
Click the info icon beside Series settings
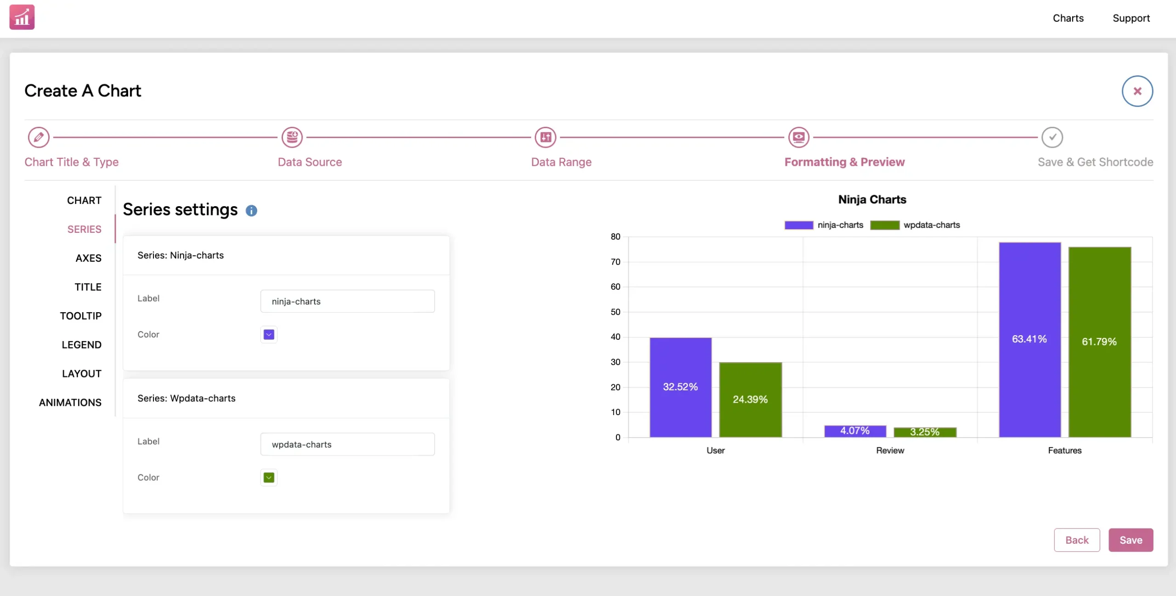coord(251,211)
